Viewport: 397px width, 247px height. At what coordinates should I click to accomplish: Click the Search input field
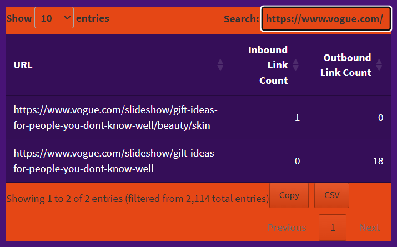[325, 19]
